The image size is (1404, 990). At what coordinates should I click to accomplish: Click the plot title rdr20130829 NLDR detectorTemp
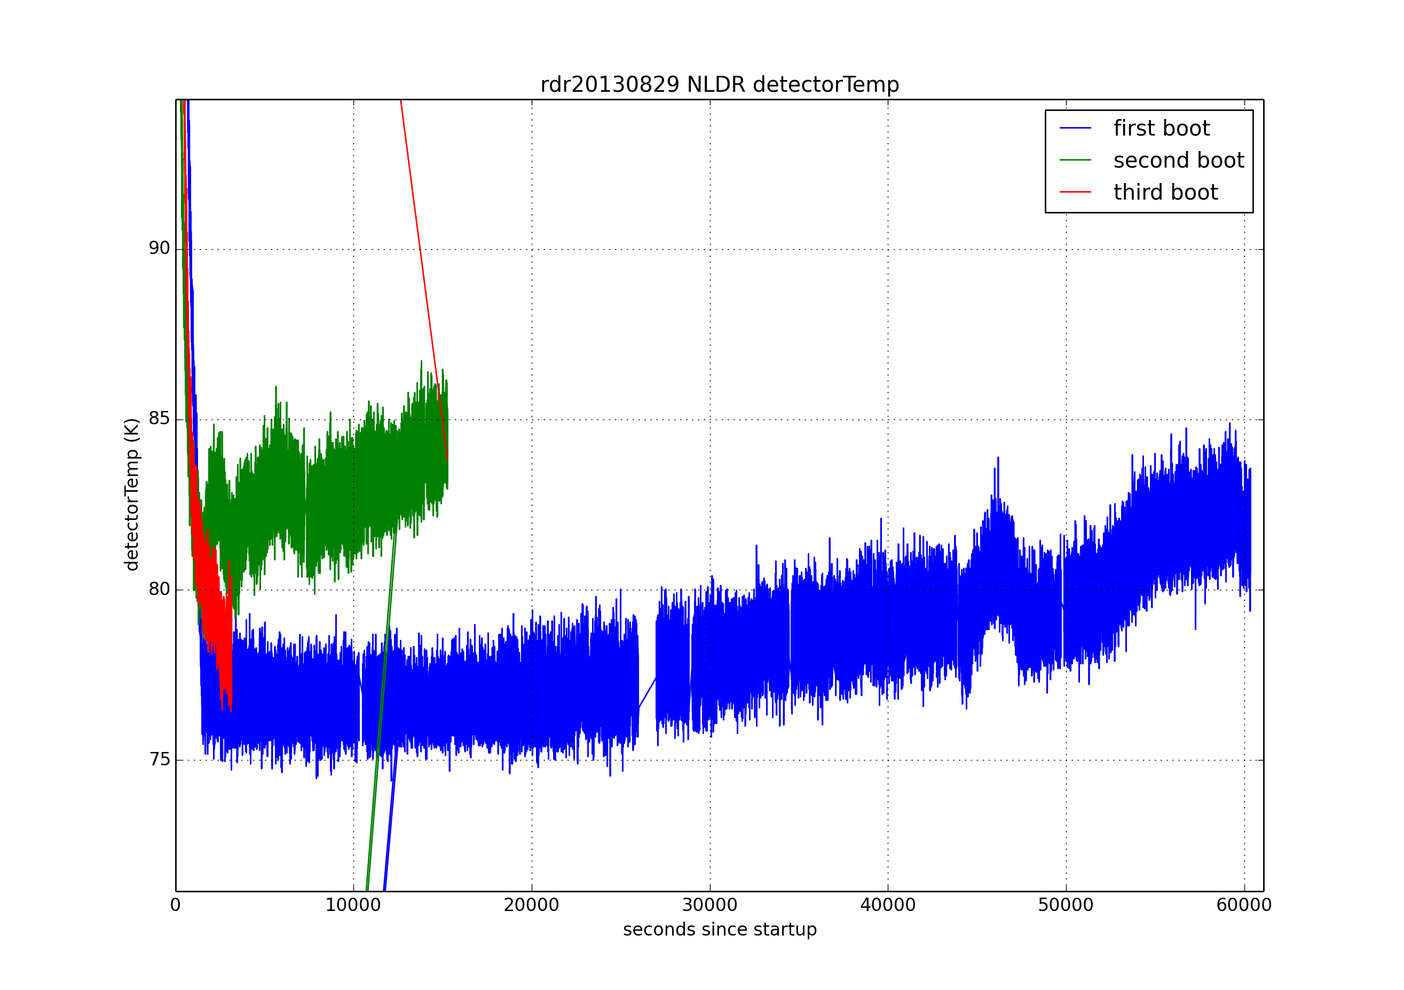719,84
